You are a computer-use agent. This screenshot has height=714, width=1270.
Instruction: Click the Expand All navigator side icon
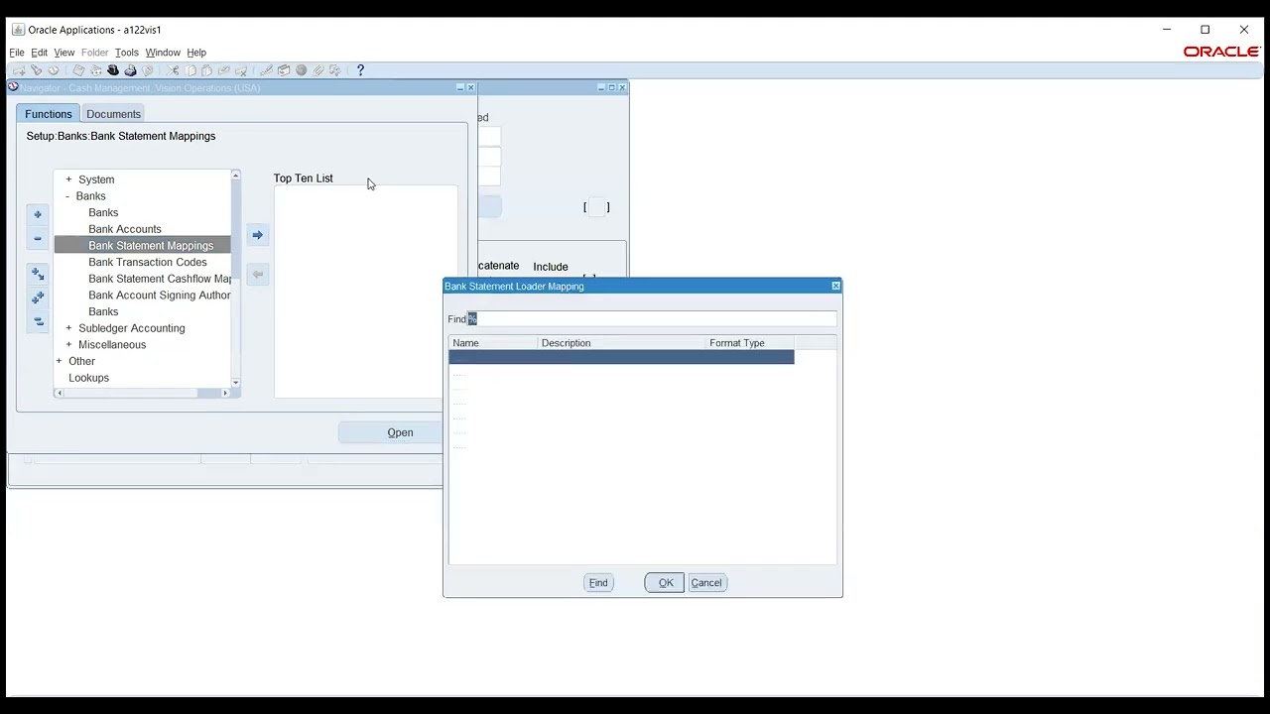[38, 297]
